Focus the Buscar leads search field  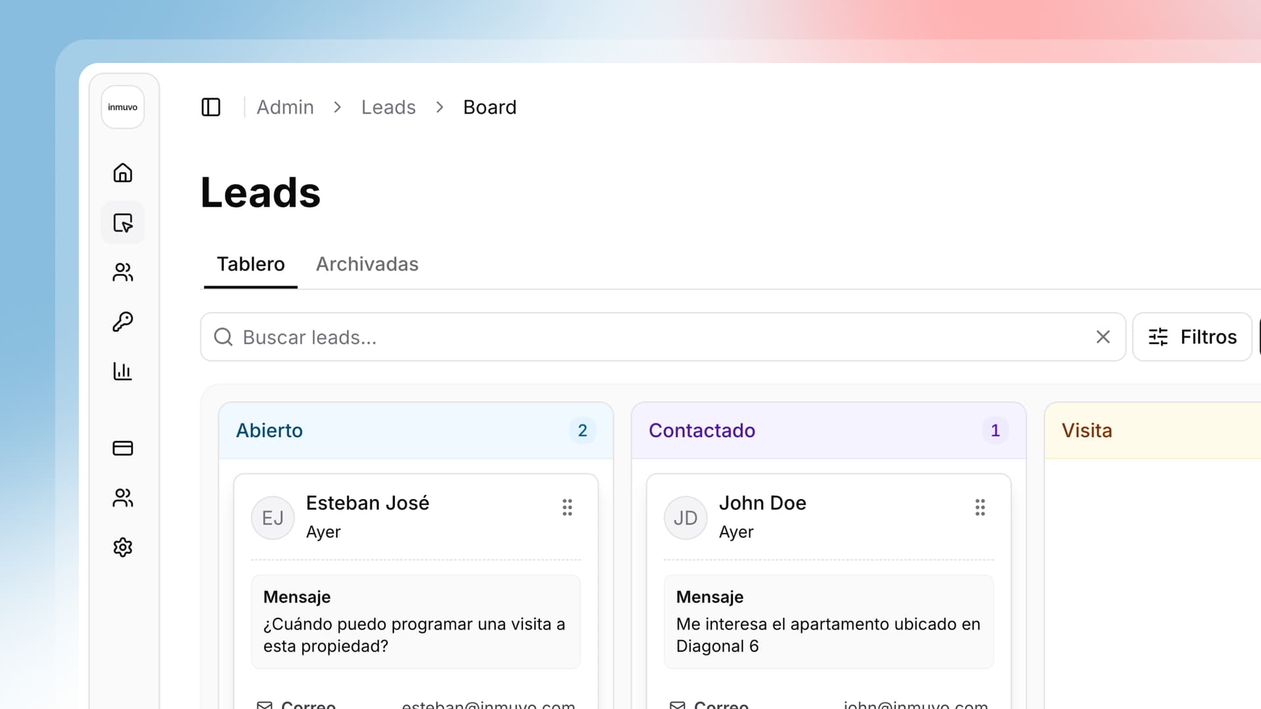pos(663,337)
